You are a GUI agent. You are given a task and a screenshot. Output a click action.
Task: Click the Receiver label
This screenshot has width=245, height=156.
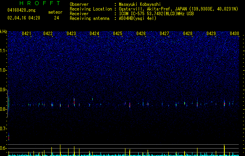pos(79,14)
